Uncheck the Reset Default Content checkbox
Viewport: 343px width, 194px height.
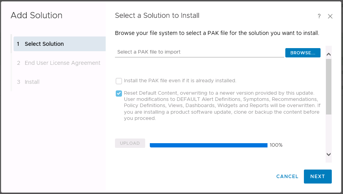click(119, 94)
